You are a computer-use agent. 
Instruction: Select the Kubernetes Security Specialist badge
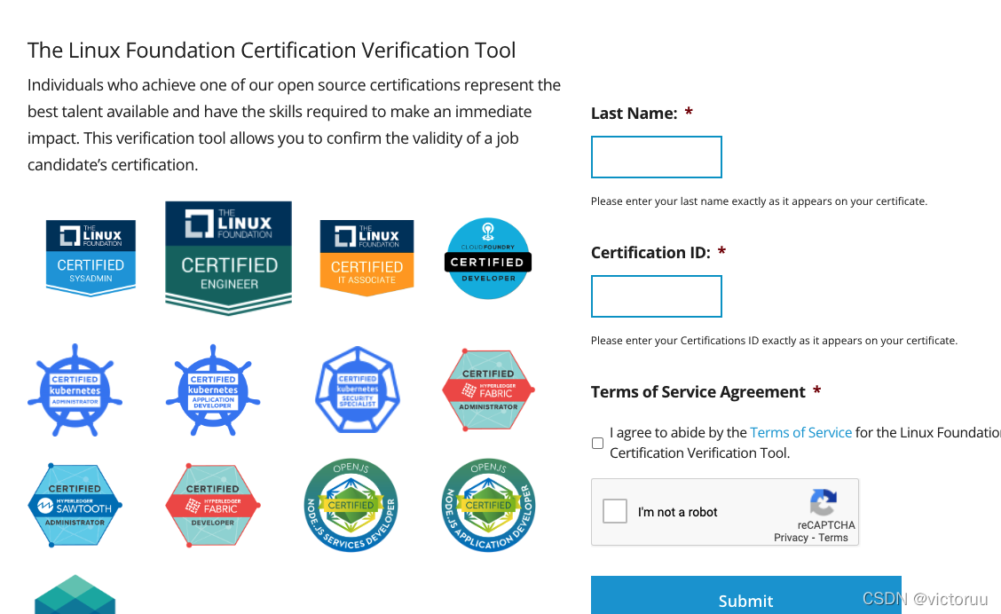click(358, 390)
